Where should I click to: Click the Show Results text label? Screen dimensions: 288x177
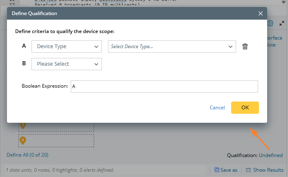point(268,170)
